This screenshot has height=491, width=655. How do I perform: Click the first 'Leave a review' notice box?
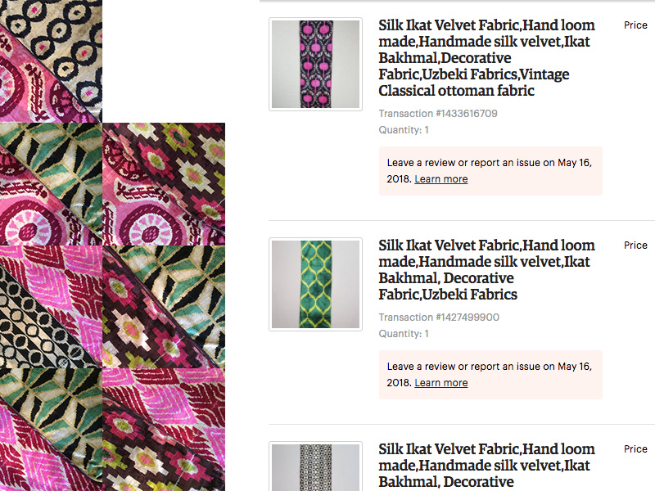pyautogui.click(x=490, y=171)
